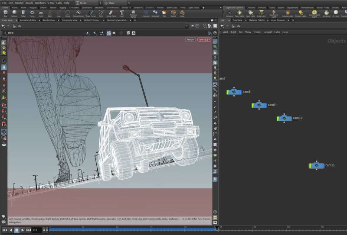Viewport: 347px width, 235px height.
Task: Add a Camera from the Lights shelf
Action: (229, 13)
